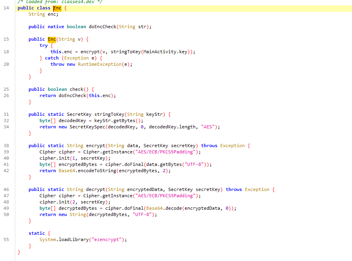Viewport: 352px width, 261px height.
Task: Click the enc field declaration
Action: click(x=52, y=14)
